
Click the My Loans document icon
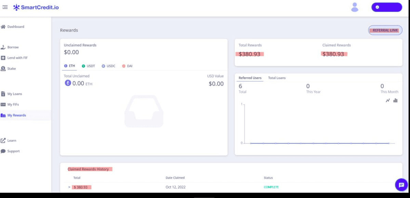coord(3,94)
